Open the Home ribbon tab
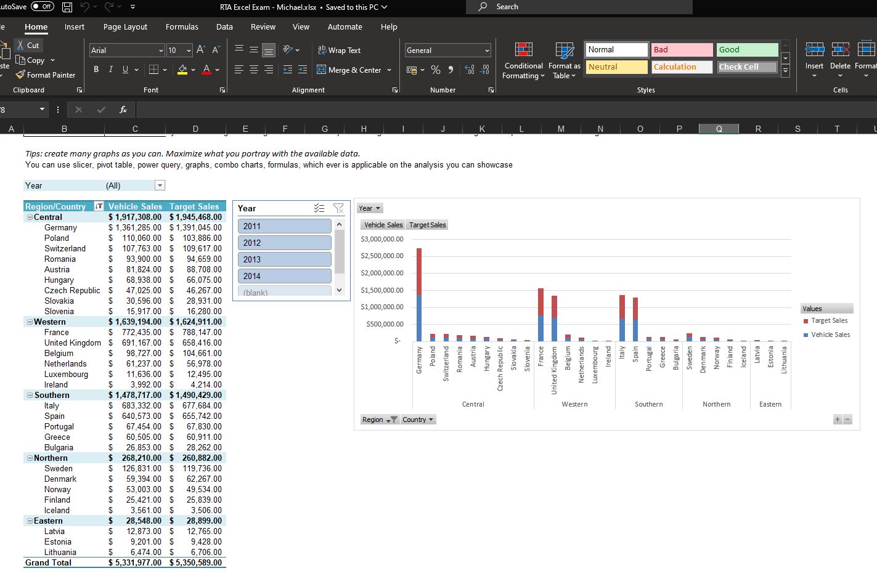Viewport: 877px width, 584px height. pyautogui.click(x=36, y=27)
